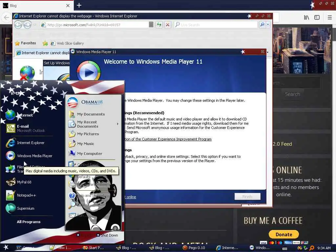Click the star Start button on taskbar
The image size is (336, 252).
6,247
